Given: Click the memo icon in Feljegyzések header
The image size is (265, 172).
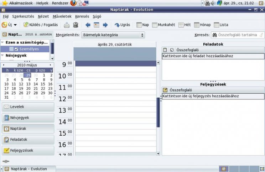Looking at the screenshot, I should [x=165, y=90].
